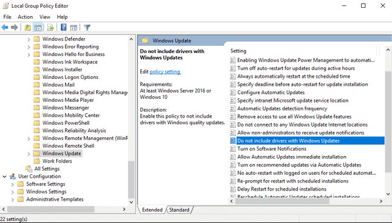Select Windows Mail tree item
Screen dimensions: 392x223
59,84
